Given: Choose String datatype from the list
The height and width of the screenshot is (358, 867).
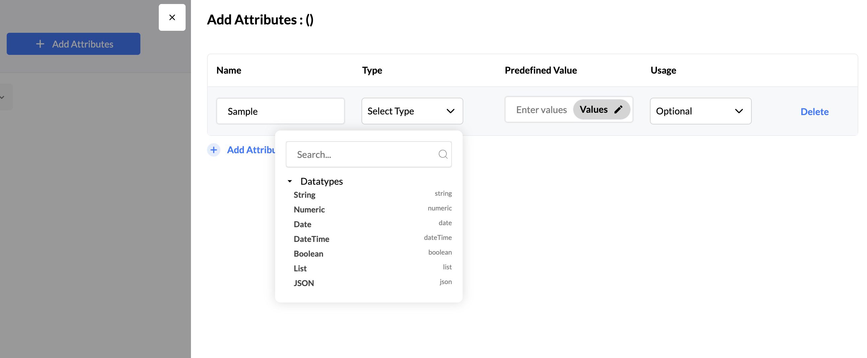Looking at the screenshot, I should [x=305, y=195].
